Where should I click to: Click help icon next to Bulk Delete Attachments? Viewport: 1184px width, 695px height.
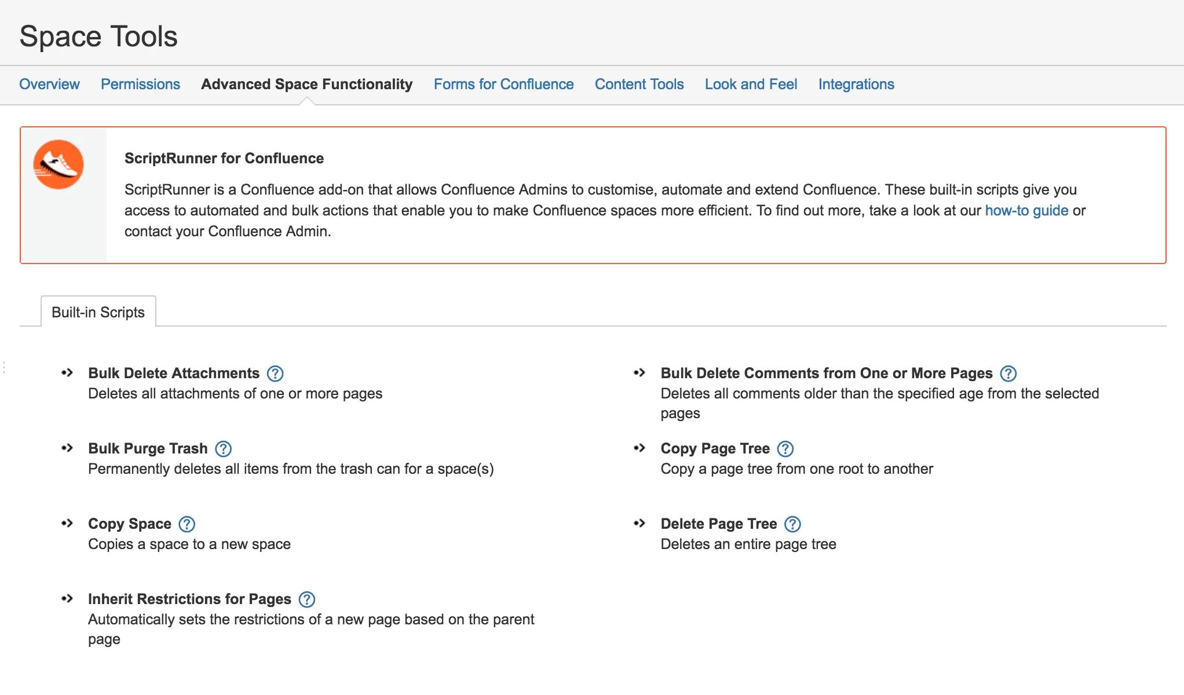coord(275,374)
